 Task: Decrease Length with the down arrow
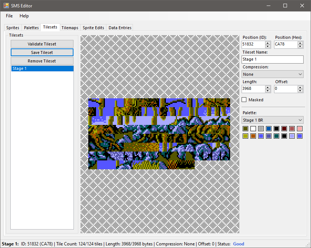268,91
